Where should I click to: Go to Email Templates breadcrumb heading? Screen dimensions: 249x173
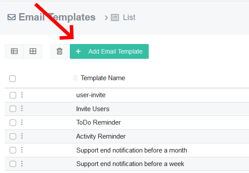pos(57,17)
